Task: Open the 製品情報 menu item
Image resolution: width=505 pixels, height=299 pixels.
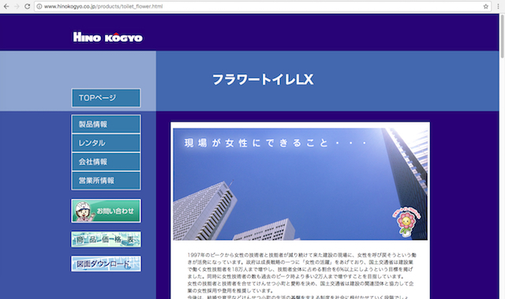Action: 106,124
